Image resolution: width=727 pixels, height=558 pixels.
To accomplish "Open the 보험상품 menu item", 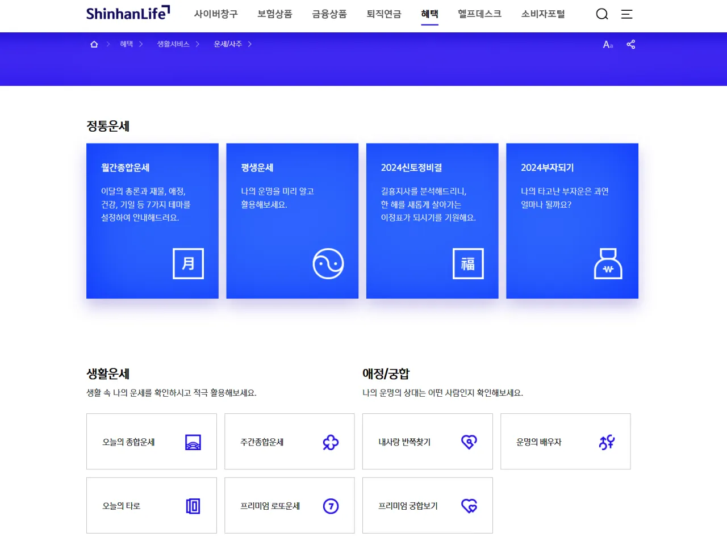I will point(274,14).
